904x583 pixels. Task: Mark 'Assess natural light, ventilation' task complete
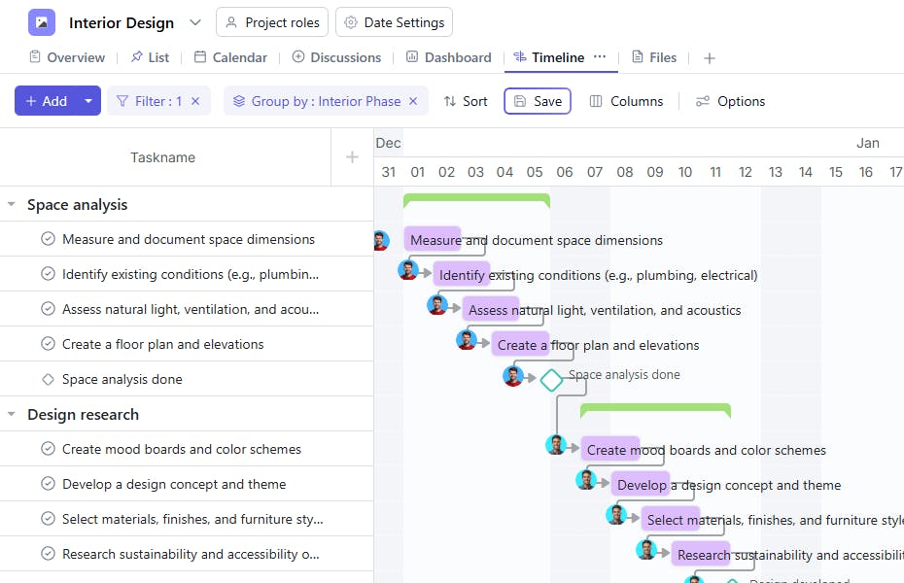[48, 309]
